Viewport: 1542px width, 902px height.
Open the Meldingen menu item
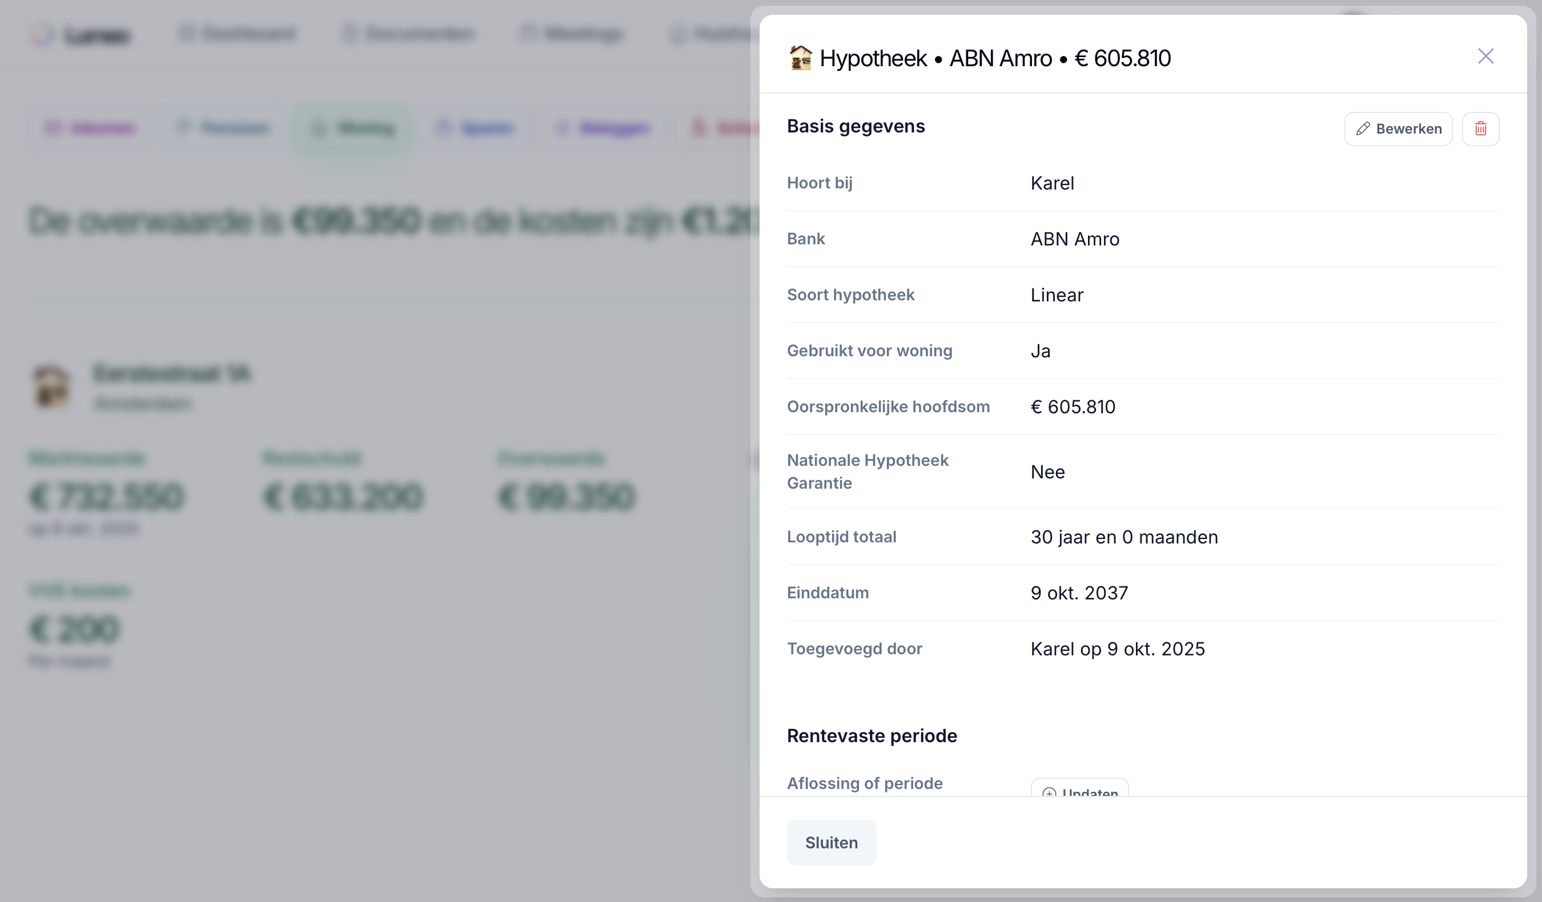pyautogui.click(x=710, y=34)
